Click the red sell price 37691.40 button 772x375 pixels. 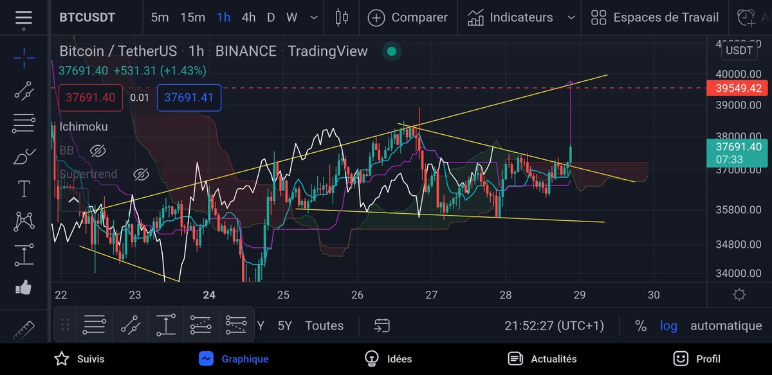point(90,98)
